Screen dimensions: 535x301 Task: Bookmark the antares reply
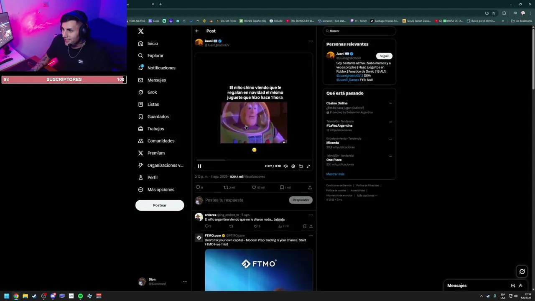305,226
